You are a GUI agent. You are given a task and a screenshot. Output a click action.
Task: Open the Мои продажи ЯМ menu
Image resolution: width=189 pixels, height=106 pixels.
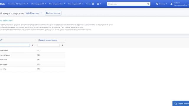click(75, 4)
